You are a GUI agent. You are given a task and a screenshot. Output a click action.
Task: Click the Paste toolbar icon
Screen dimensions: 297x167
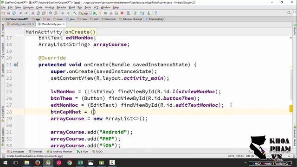click(x=44, y=13)
